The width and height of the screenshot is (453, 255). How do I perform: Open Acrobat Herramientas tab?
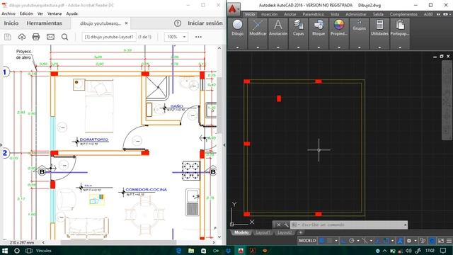pyautogui.click(x=44, y=23)
